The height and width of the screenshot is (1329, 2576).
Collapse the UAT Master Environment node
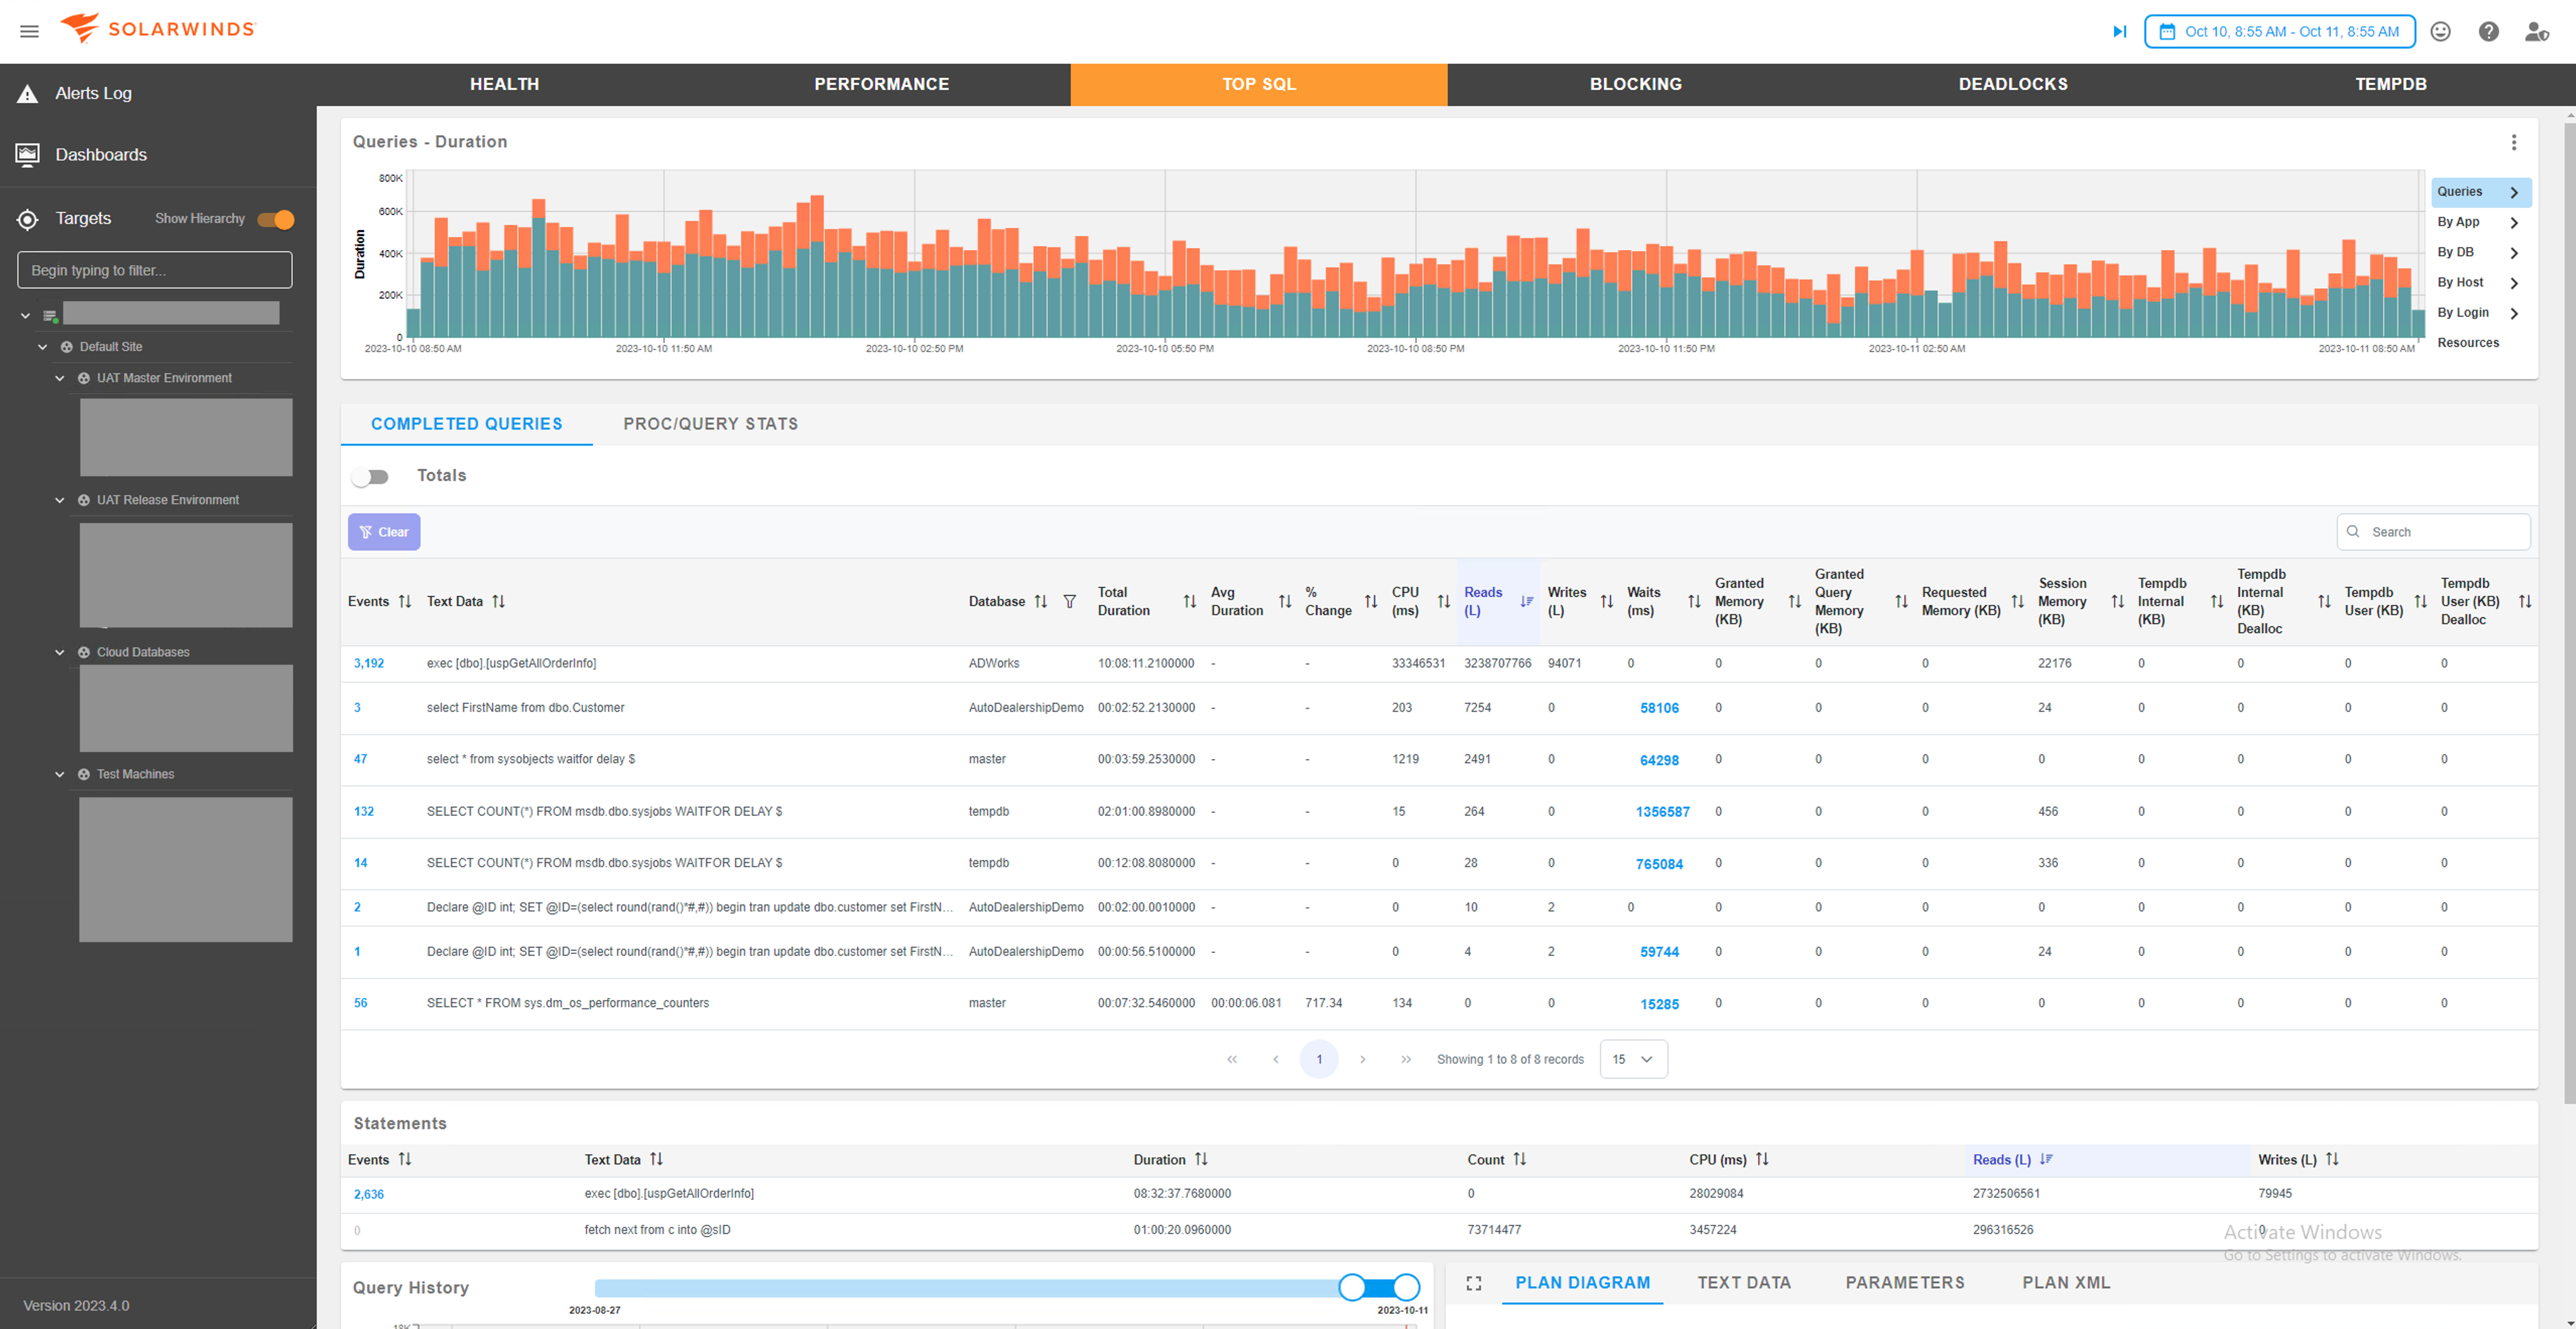tap(60, 378)
